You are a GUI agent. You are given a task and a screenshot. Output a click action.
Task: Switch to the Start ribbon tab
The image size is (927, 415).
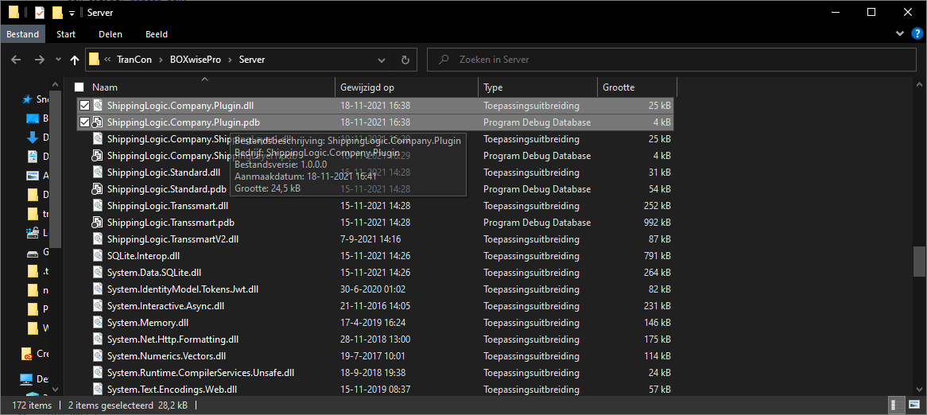pyautogui.click(x=66, y=34)
